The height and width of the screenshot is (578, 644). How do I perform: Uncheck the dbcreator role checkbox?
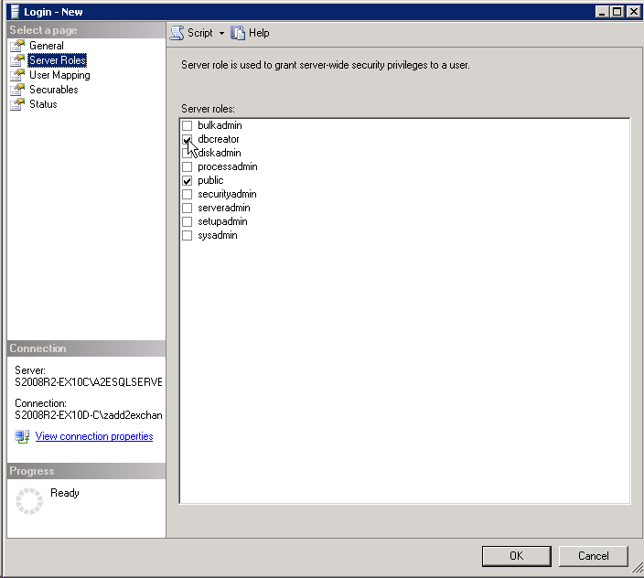[x=188, y=140]
